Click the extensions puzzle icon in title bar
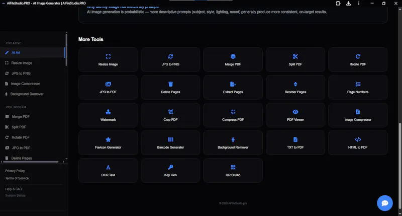 tap(338, 4)
